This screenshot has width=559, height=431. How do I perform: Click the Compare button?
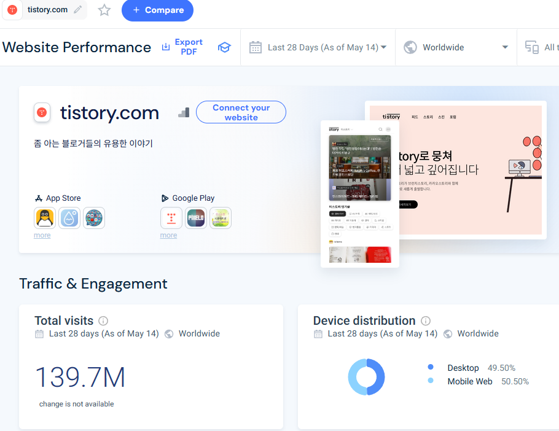158,10
